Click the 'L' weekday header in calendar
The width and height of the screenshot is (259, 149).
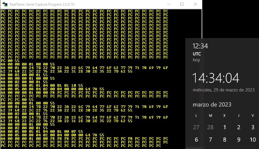(196, 116)
